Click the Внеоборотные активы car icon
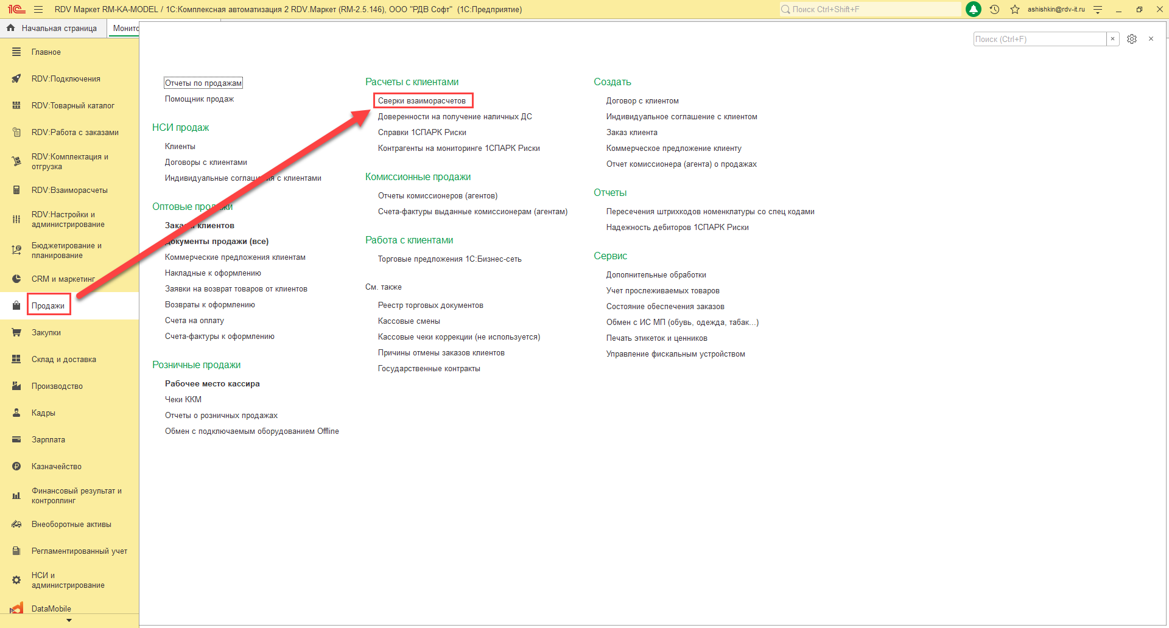The width and height of the screenshot is (1169, 628). tap(16, 525)
